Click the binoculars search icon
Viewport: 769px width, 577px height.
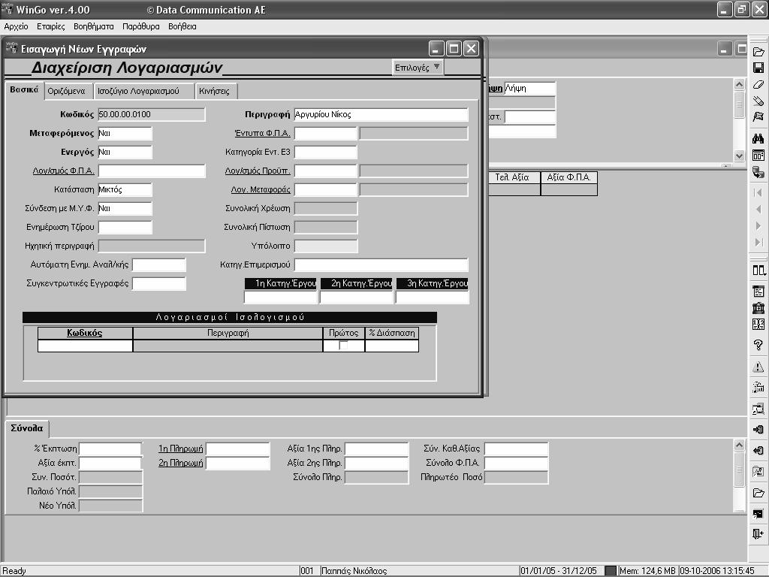[758, 138]
